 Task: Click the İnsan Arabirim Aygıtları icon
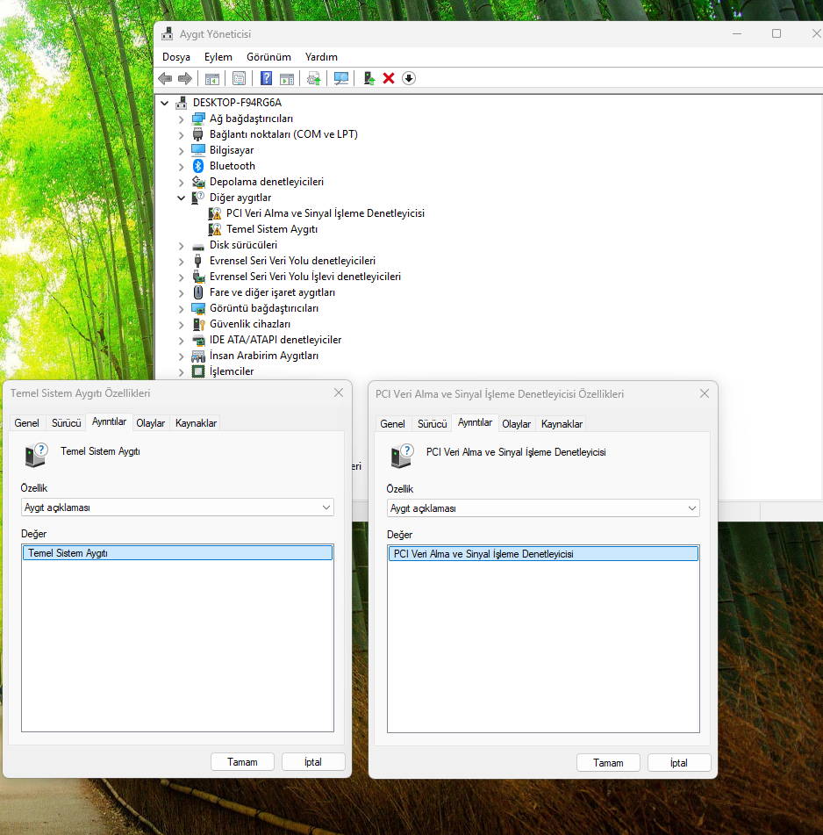[x=198, y=356]
